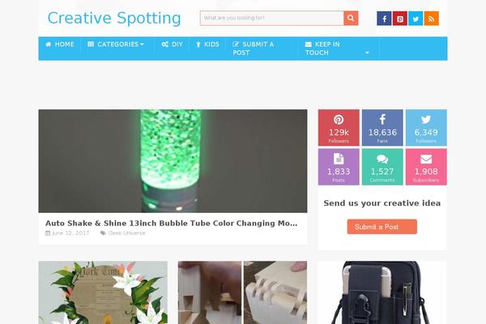Focus the 'What are you looking for?' search field
The image size is (486, 324).
(272, 19)
